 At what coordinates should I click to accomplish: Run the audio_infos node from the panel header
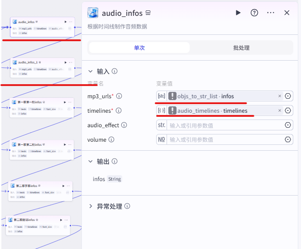click(x=238, y=13)
